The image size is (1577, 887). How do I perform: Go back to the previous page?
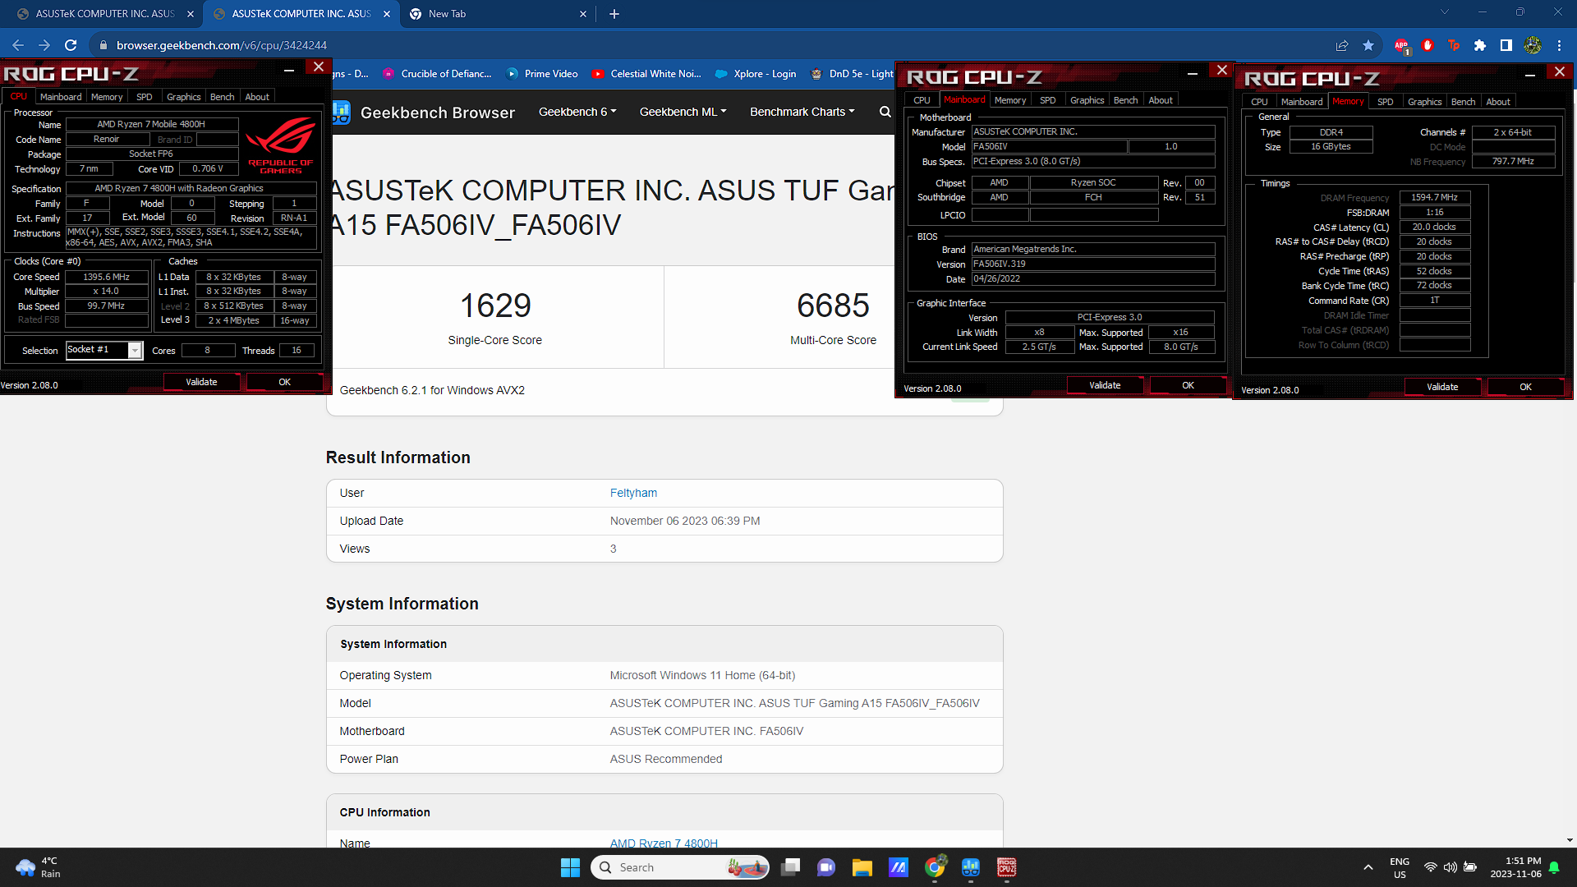tap(18, 46)
